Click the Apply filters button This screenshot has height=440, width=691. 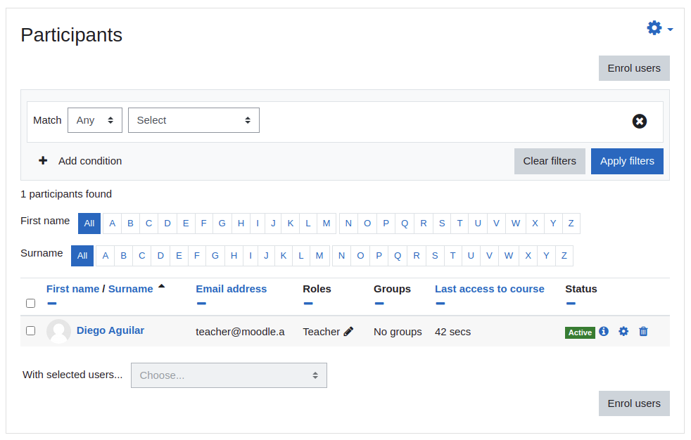point(627,161)
